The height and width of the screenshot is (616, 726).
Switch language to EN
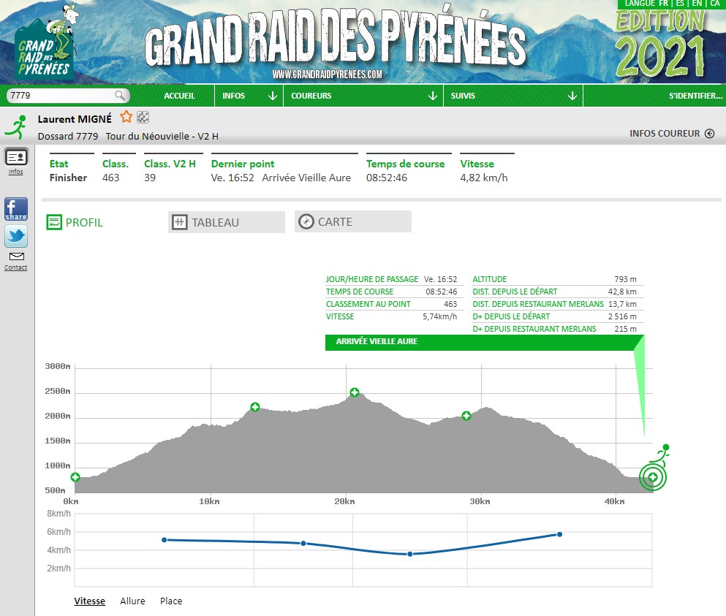pyautogui.click(x=697, y=3)
